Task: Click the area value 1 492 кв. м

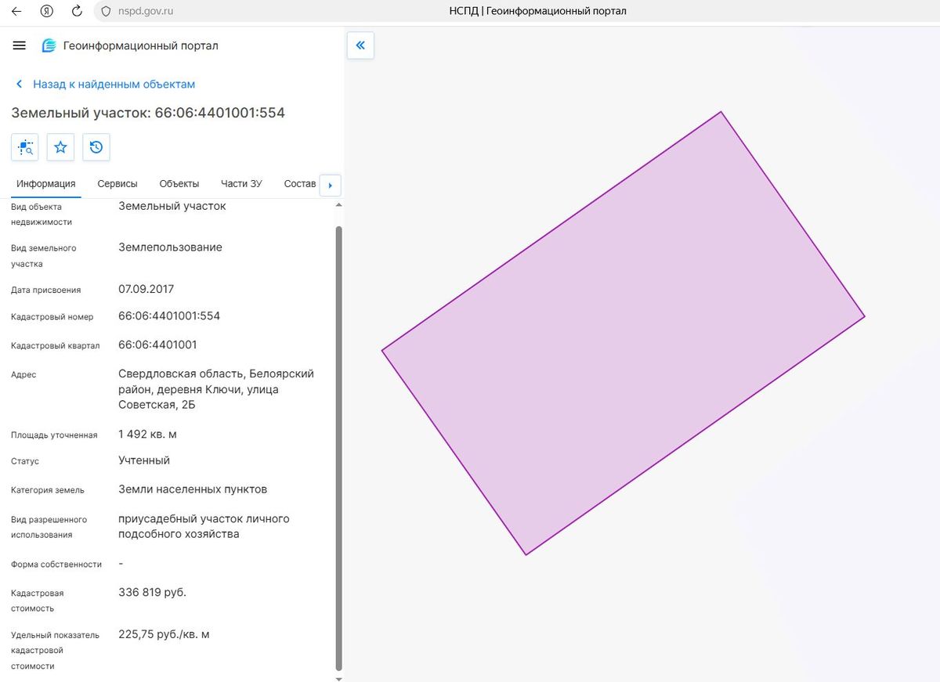Action: pos(147,434)
